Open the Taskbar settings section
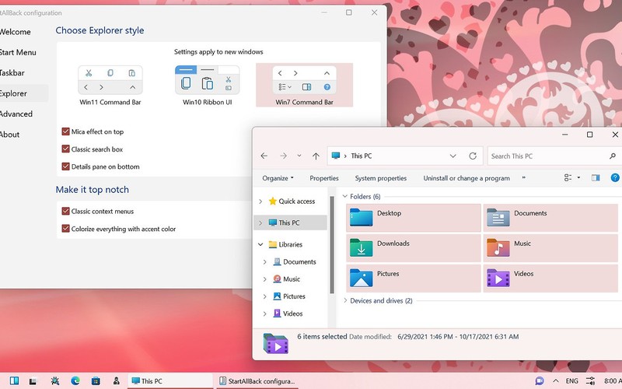Screen dimensions: 622x389 coord(12,73)
